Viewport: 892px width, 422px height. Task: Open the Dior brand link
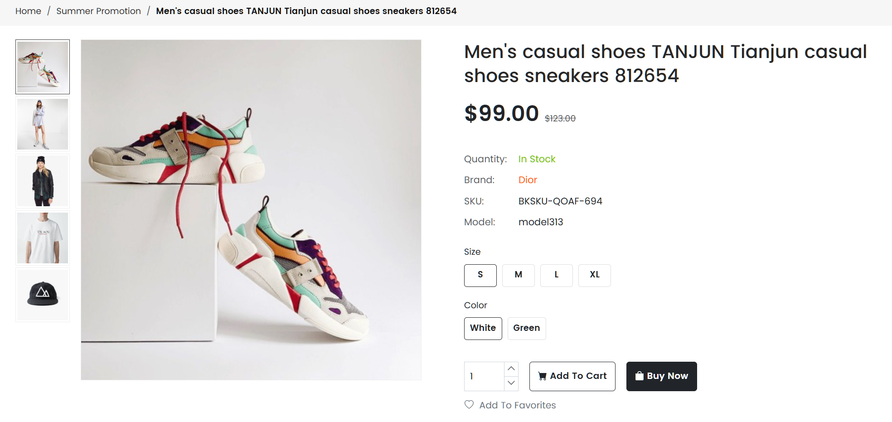[x=528, y=180]
